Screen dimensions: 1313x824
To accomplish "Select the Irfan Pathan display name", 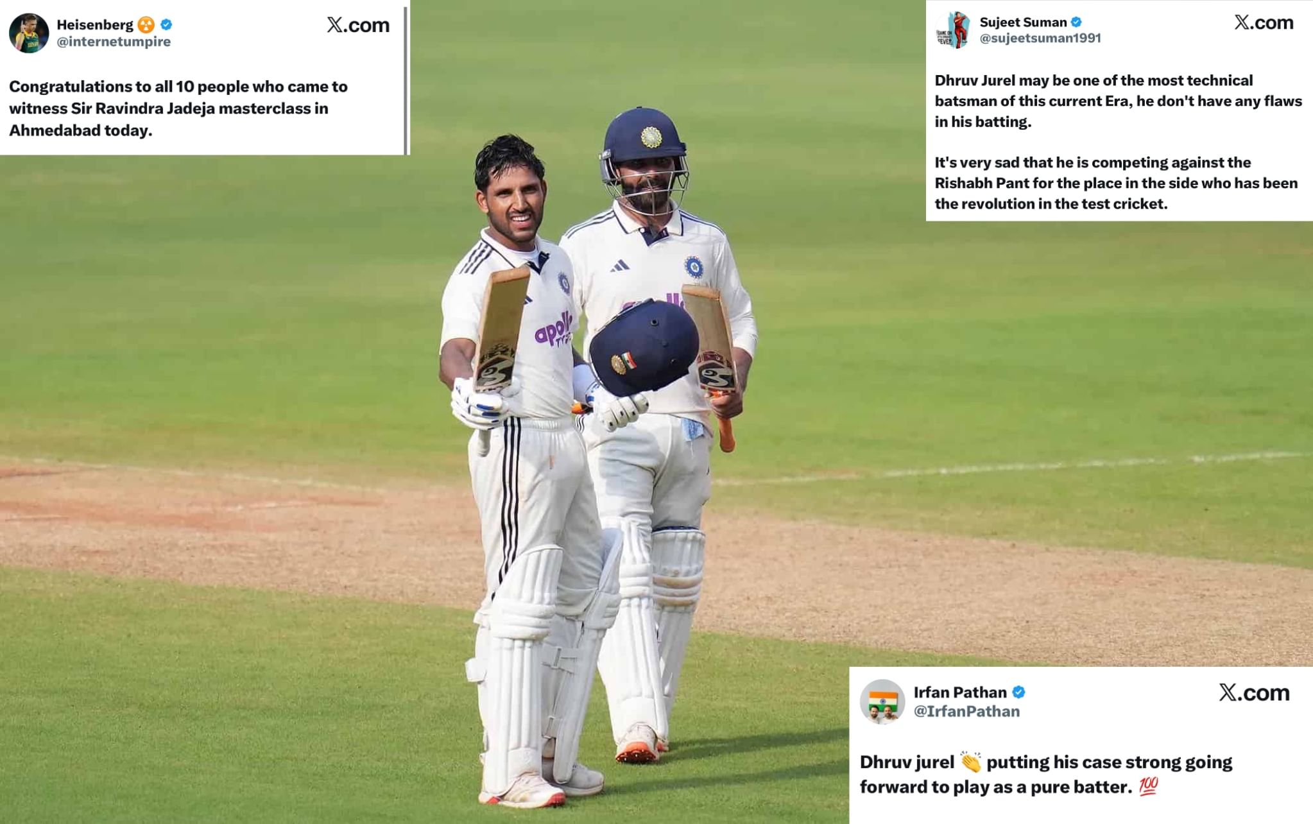I will (x=960, y=692).
